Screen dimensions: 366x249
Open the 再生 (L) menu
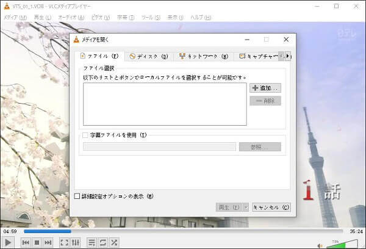tap(43, 17)
